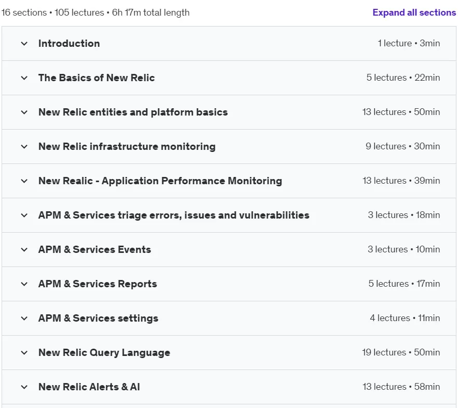The height and width of the screenshot is (408, 458).
Task: Click '5 lectures • 22min' text
Action: point(403,78)
